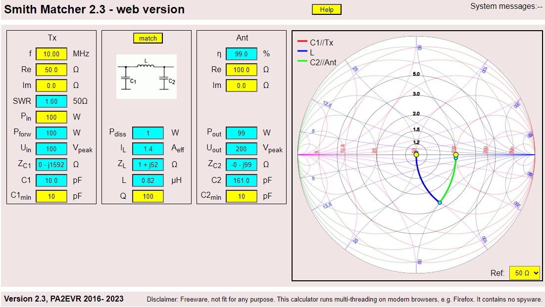
Task: Click the yellow Help button
Action: [x=326, y=9]
